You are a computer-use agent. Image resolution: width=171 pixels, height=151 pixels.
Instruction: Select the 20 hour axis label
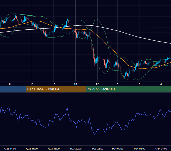click(x=75, y=84)
